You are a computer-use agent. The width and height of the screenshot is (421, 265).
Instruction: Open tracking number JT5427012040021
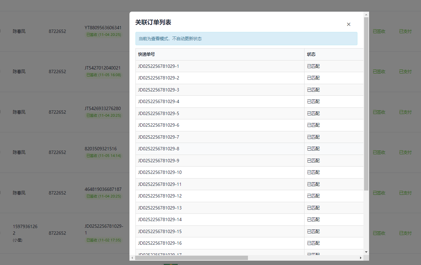[103, 68]
